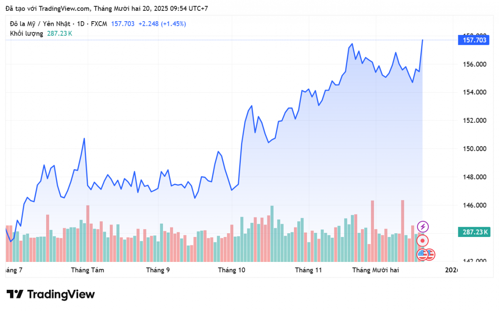Select the Khối lượng volume legend label

click(26, 33)
